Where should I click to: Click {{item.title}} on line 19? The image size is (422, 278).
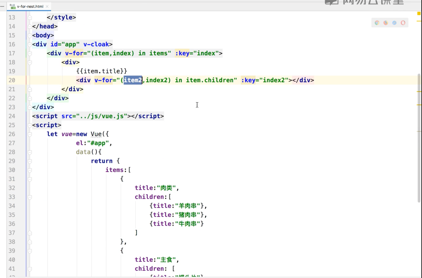[102, 71]
